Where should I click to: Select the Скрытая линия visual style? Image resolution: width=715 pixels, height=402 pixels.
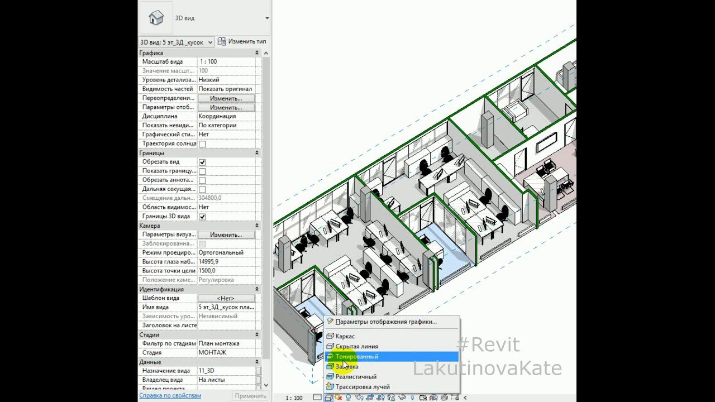point(356,347)
